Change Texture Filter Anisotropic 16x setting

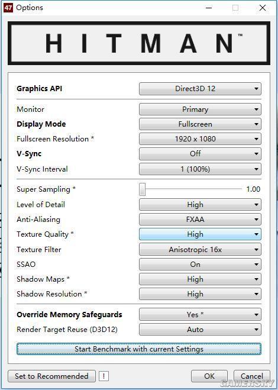(x=200, y=250)
